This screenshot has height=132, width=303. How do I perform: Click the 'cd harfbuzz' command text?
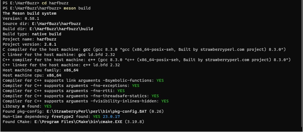(55, 3)
